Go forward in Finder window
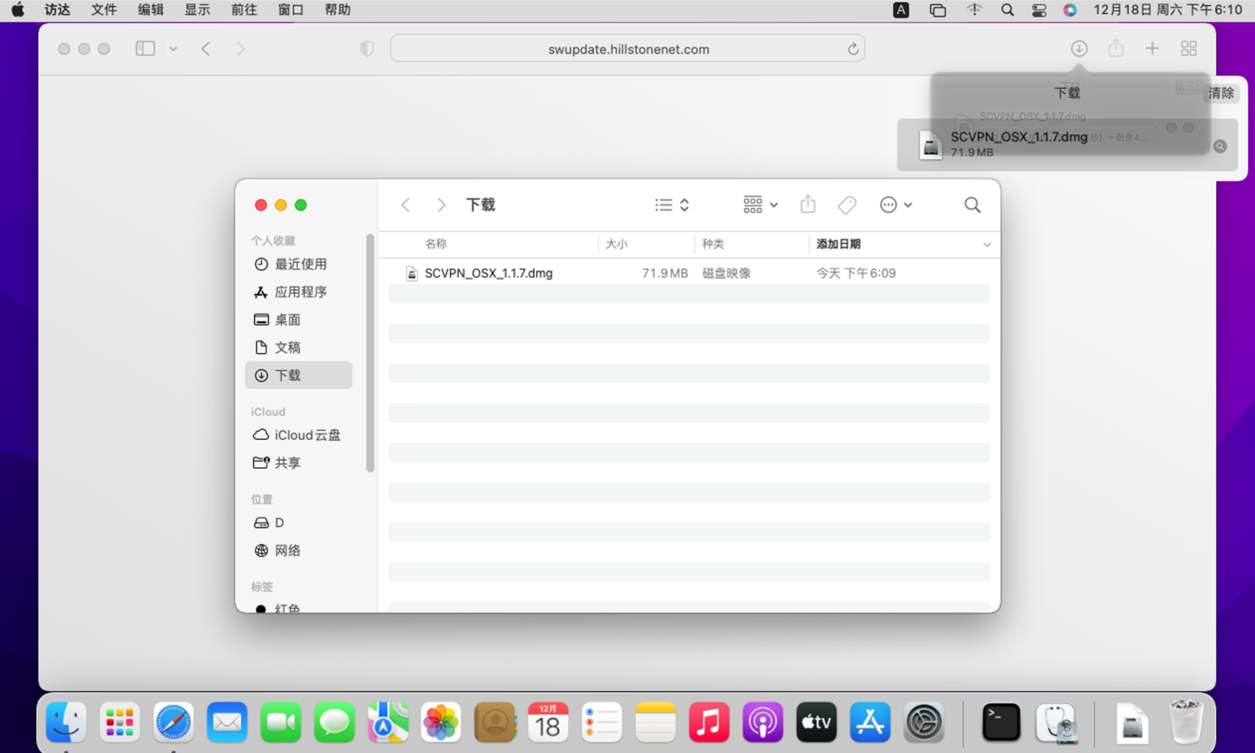This screenshot has width=1255, height=753. coord(441,205)
